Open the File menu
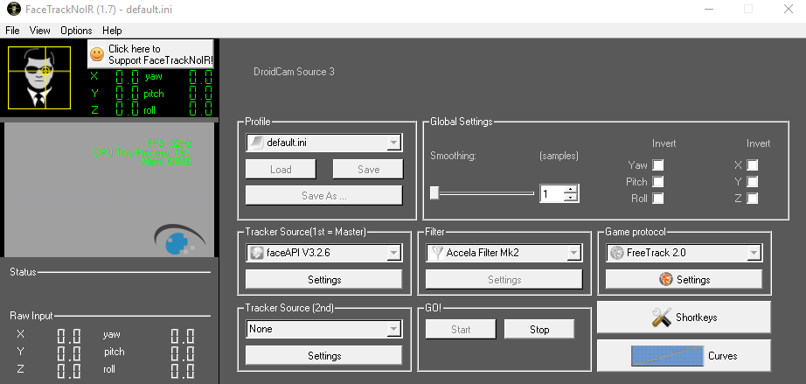806x384 pixels. [12, 31]
